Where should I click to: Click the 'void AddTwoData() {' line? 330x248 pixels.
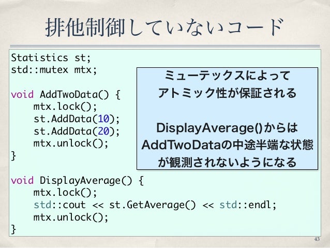[66, 94]
